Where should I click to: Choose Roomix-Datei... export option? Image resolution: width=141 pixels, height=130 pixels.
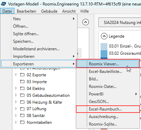(x=108, y=87)
